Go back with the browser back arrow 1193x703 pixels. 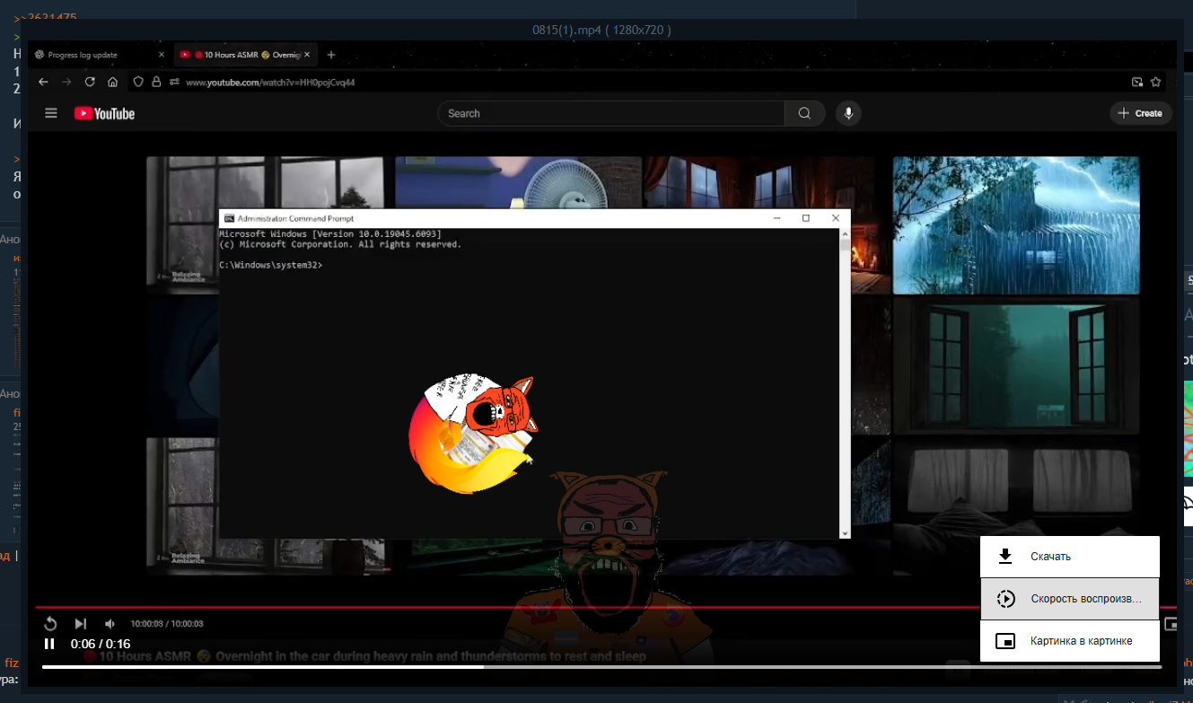[x=43, y=82]
